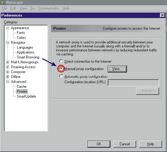Select SmartUpdate under Advanced
The image size is (167, 152).
[x=26, y=96]
